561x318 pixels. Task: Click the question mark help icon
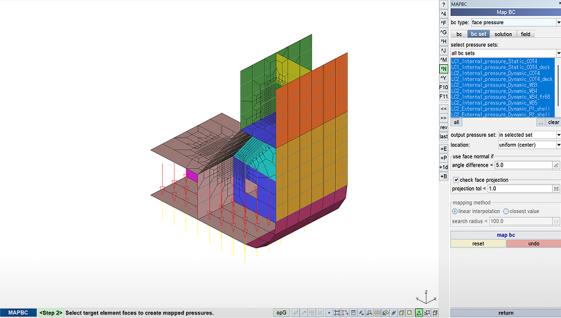pyautogui.click(x=443, y=4)
